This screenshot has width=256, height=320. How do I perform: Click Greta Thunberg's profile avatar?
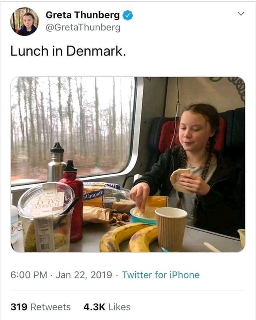tap(24, 22)
